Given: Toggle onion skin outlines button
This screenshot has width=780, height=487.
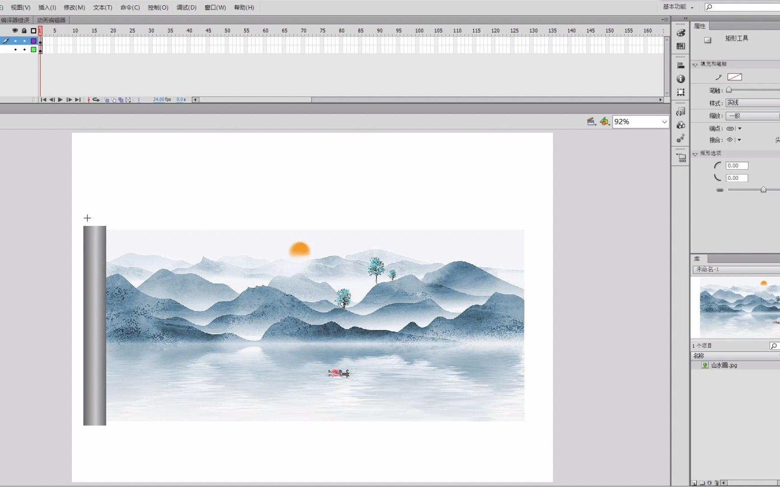Looking at the screenshot, I should (x=114, y=100).
